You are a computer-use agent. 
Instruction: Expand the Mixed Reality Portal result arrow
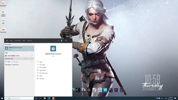tap(32, 56)
